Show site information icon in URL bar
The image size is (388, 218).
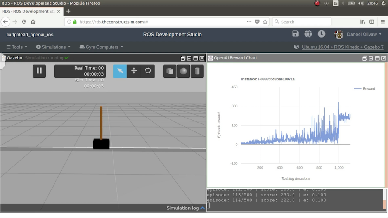point(69,22)
